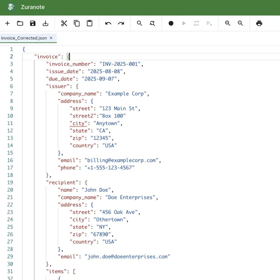The height and width of the screenshot is (280, 280).
Task: Print the document with printer icon
Action: click(259, 23)
